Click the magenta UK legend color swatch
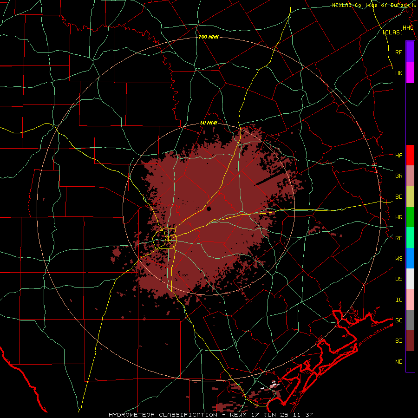Screen dimensions: 418x418 tap(410, 73)
